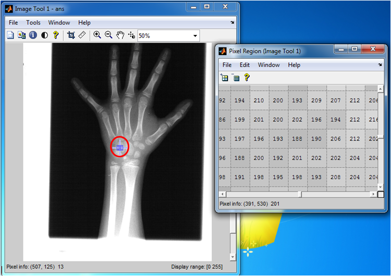391x276 pixels.
Task: Open Help menu in Pixel Region window
Action: pos(294,65)
